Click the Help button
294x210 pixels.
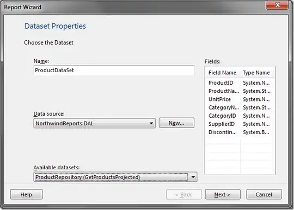pyautogui.click(x=27, y=194)
